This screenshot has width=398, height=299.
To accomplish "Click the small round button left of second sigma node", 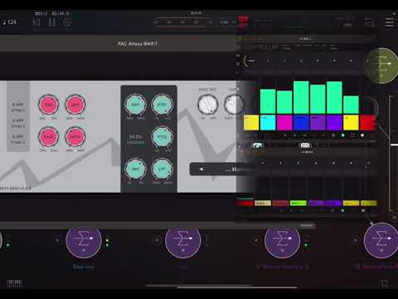I will 157,240.
